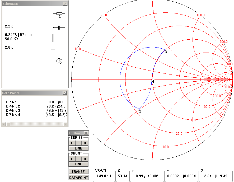Click the Data Points horizontal scrollbar thumb
Screen dimensions: 234x182
(x=8, y=124)
